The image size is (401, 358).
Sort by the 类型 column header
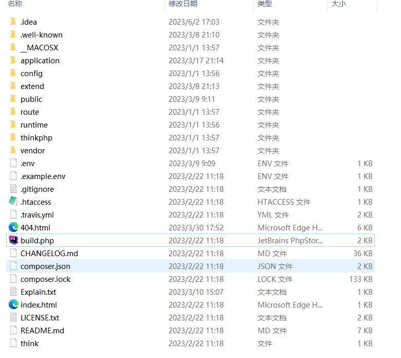265,4
